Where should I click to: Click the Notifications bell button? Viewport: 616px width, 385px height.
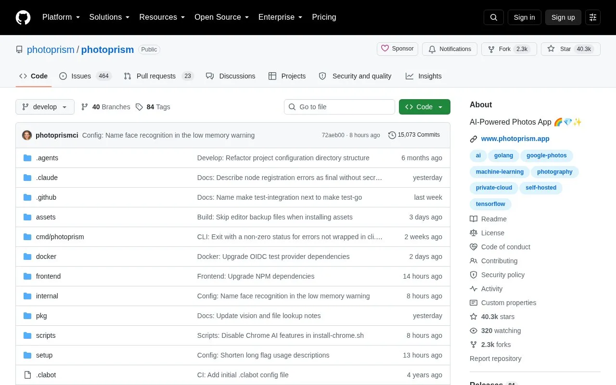click(449, 49)
